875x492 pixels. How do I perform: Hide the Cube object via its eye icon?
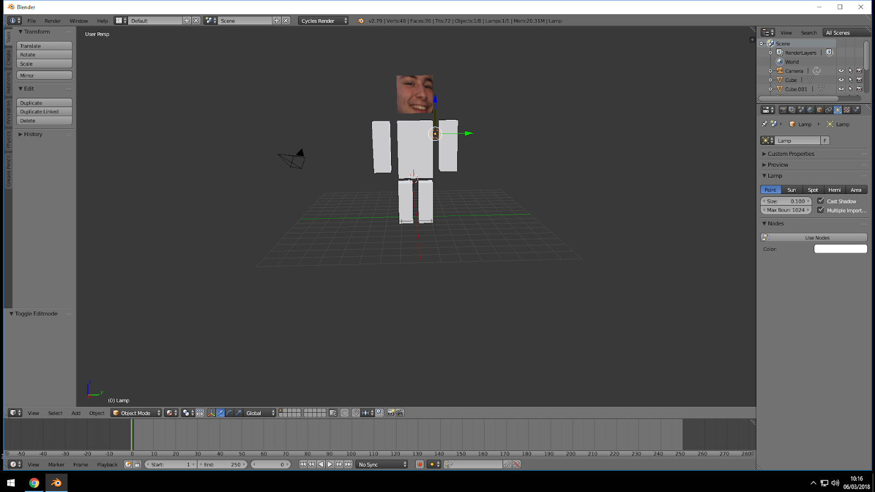click(x=841, y=80)
